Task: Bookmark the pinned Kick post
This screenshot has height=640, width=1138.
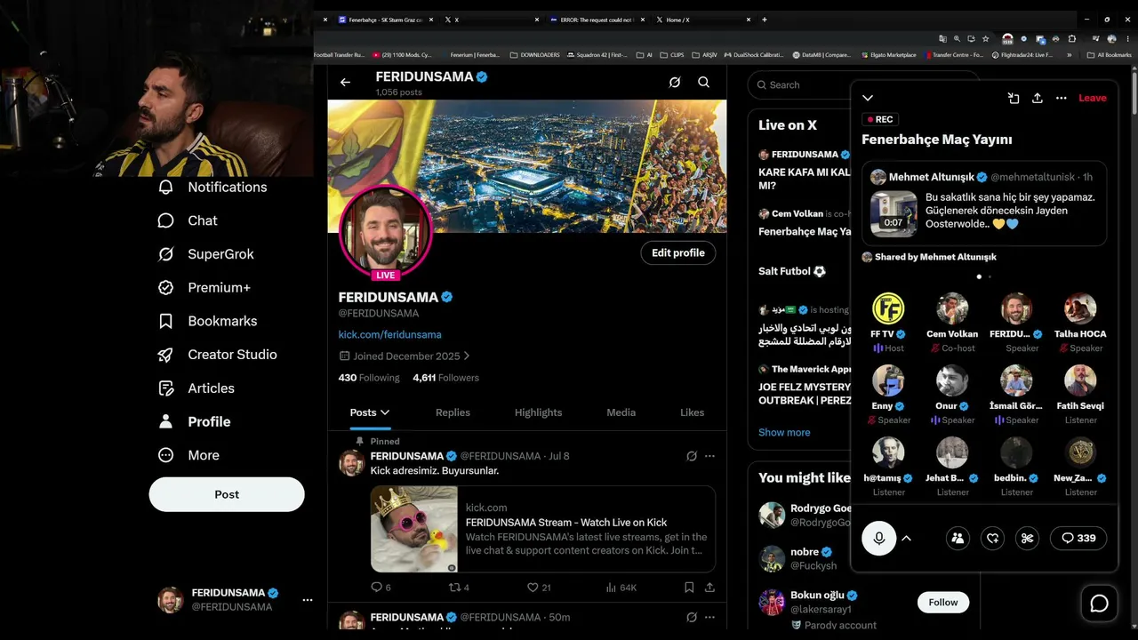Action: point(689,588)
